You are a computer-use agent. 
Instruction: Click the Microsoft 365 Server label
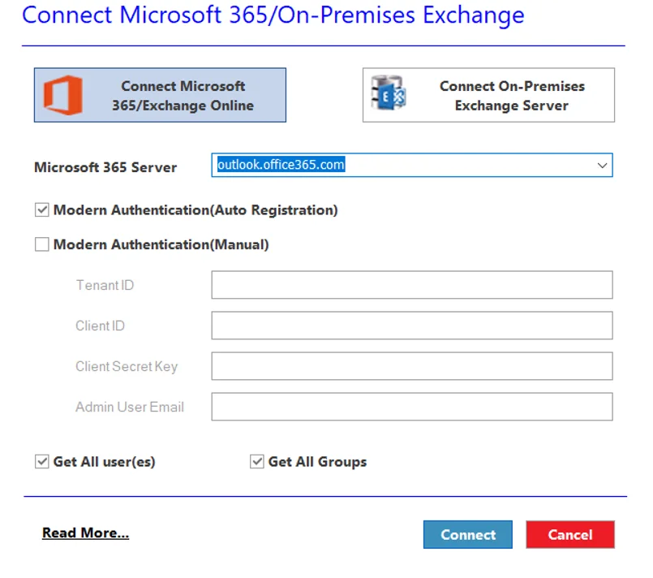click(105, 167)
